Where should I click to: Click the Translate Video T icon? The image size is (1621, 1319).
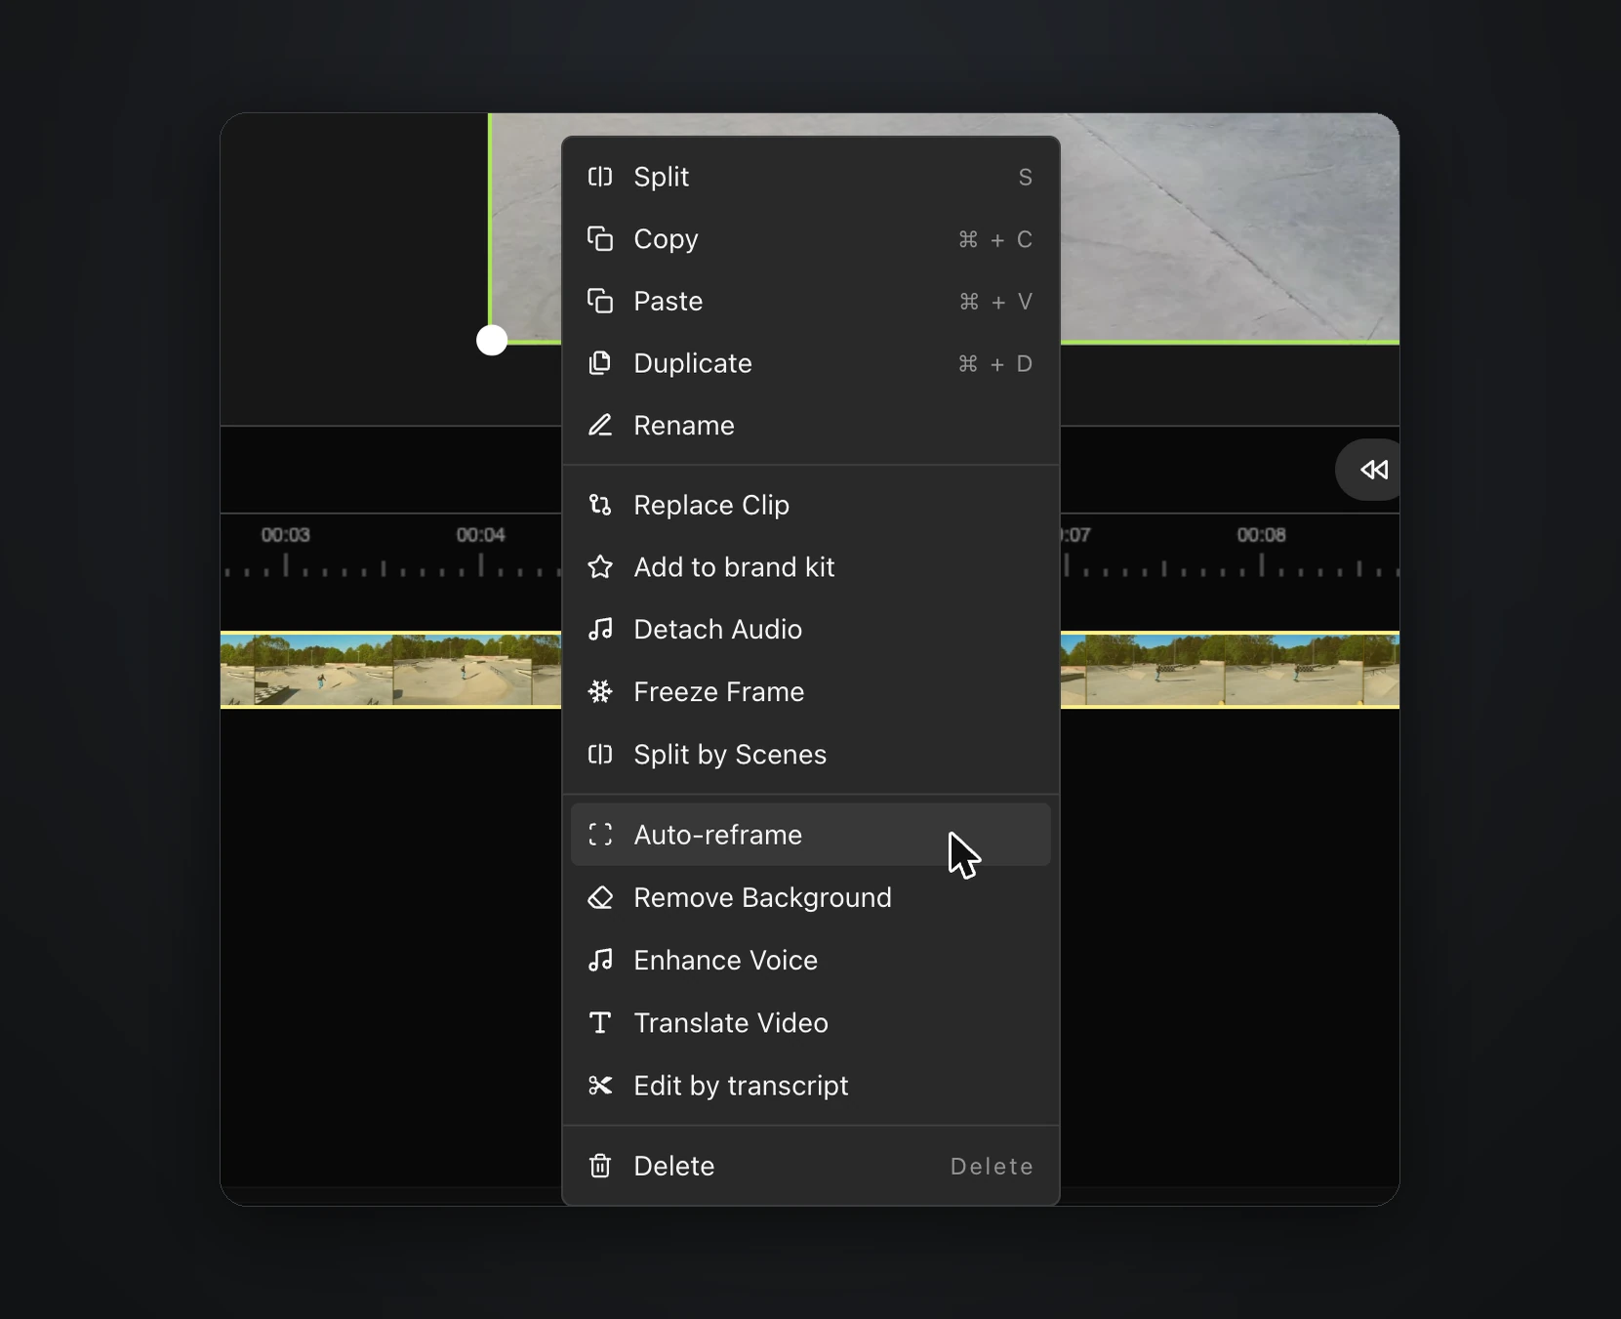pyautogui.click(x=600, y=1022)
